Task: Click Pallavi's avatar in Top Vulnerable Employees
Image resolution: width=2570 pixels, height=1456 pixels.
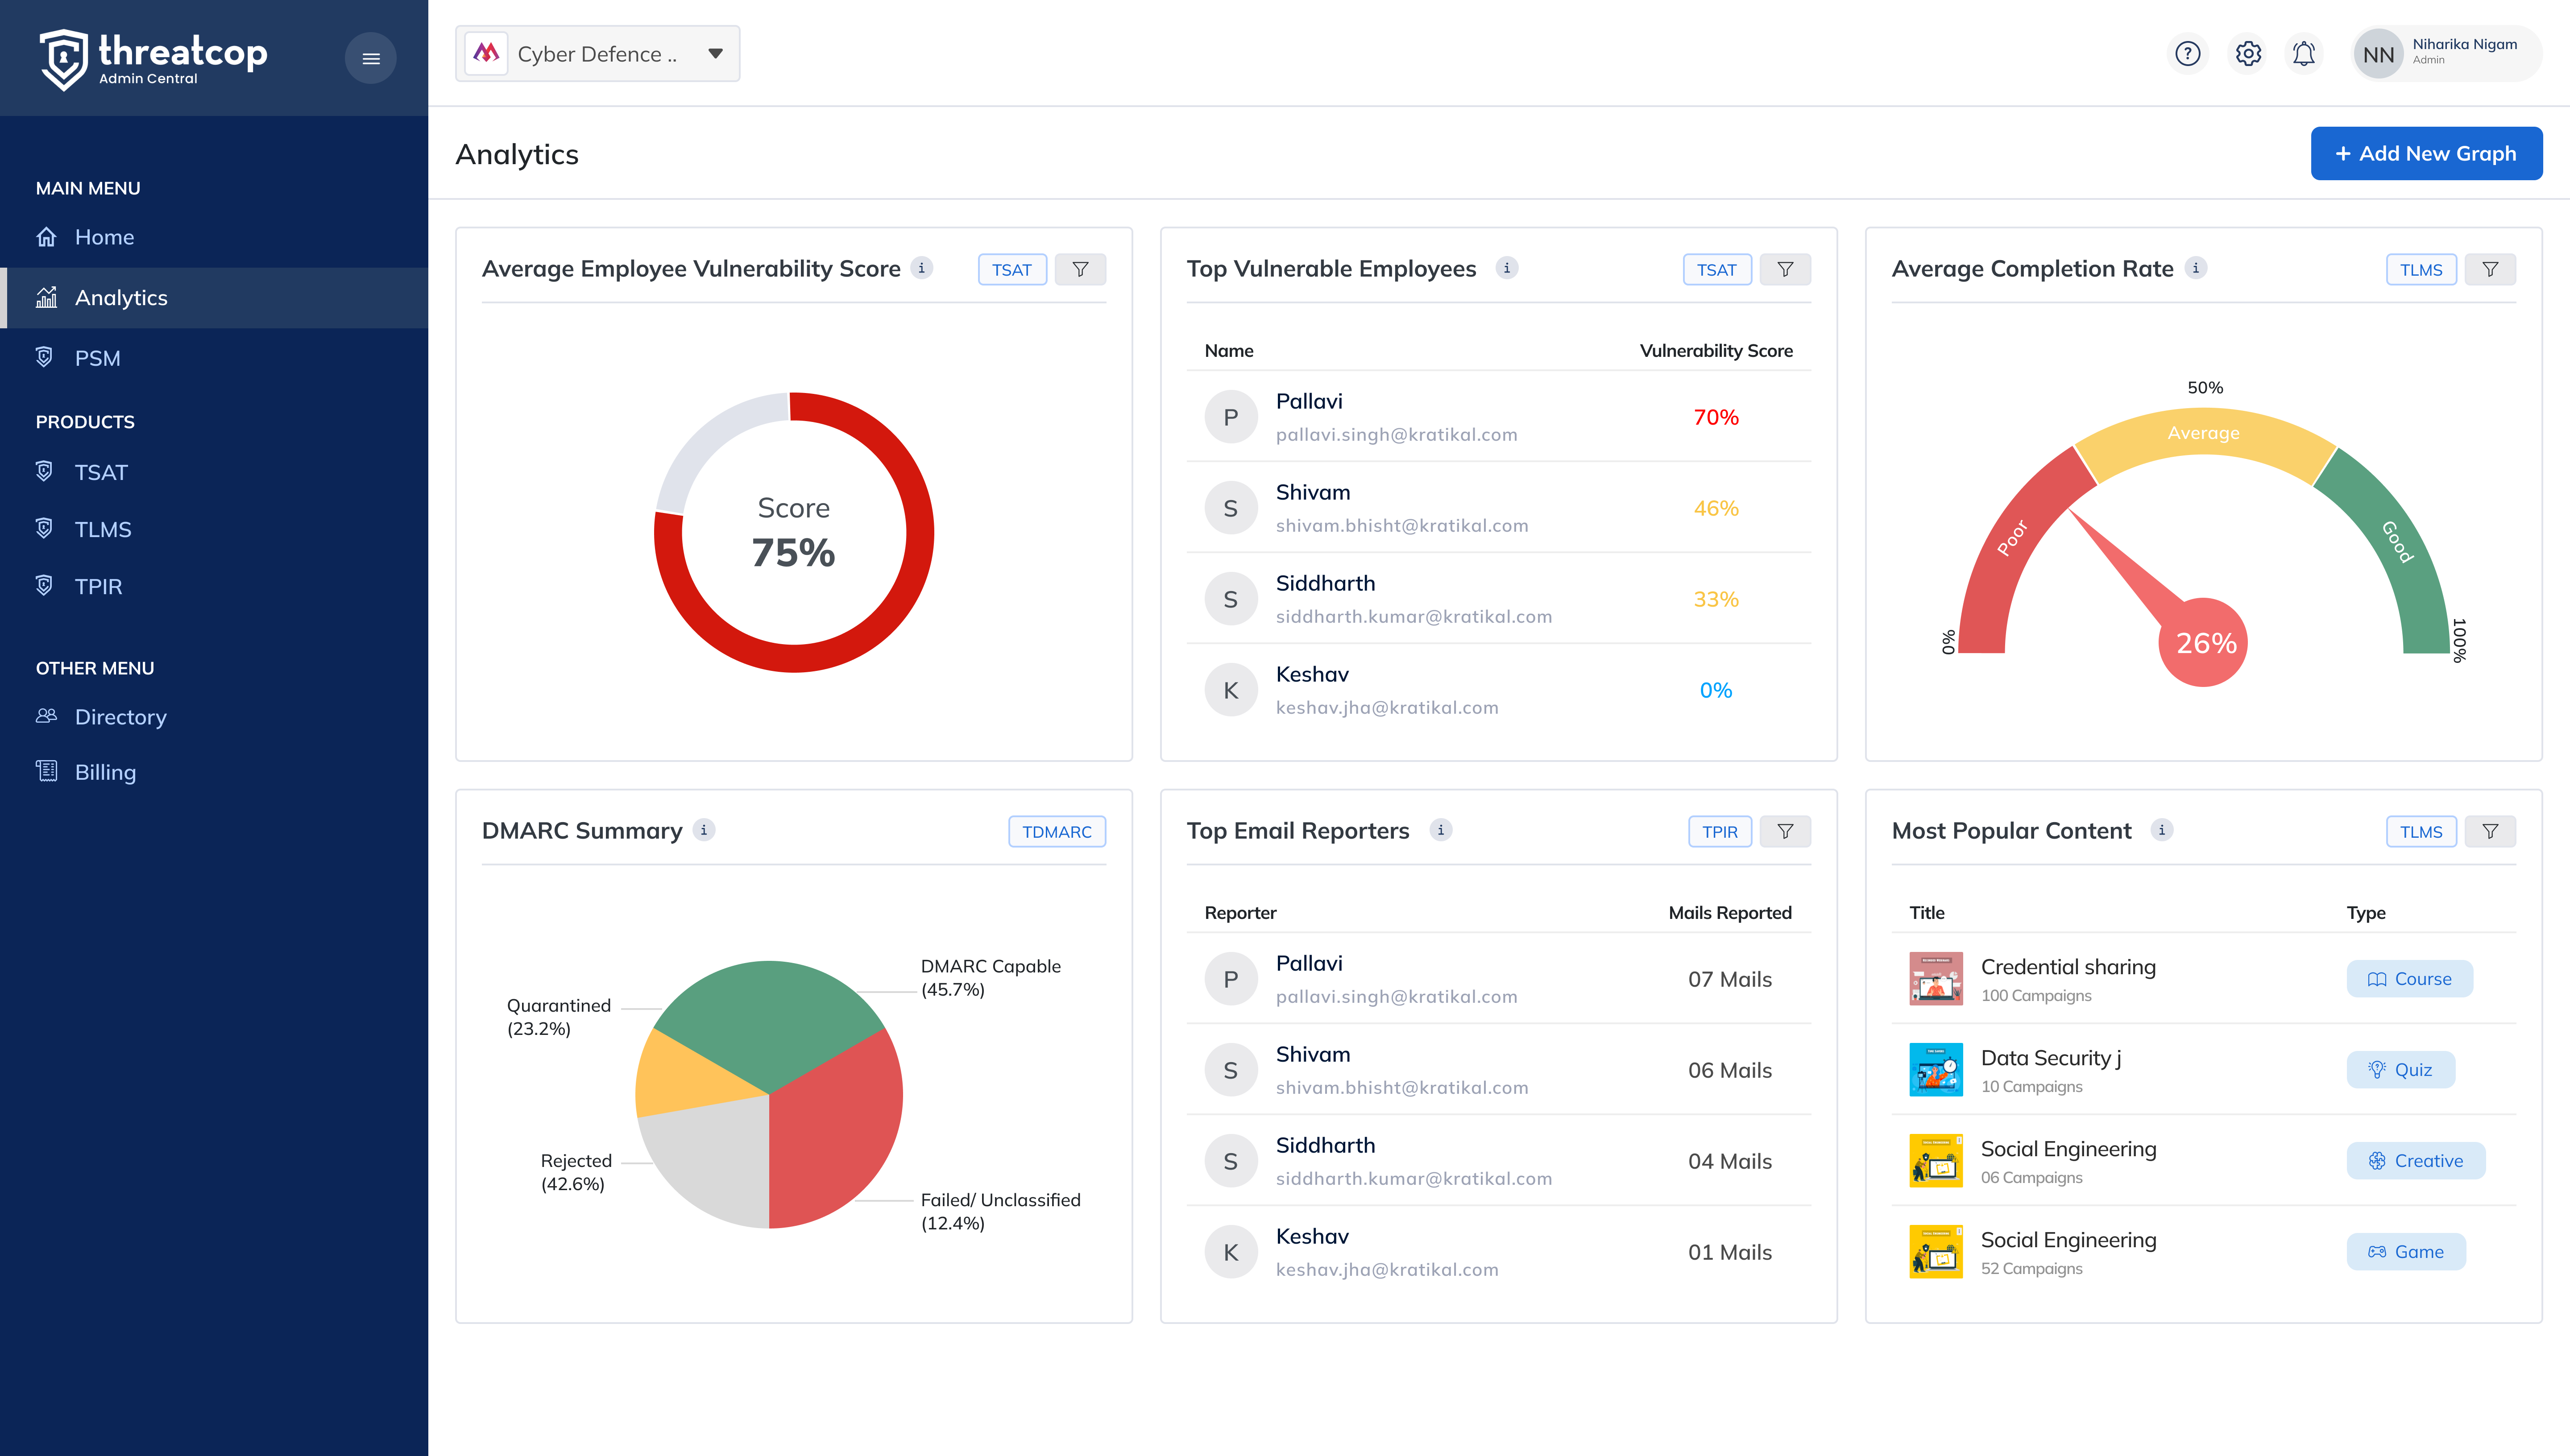Action: (x=1231, y=417)
